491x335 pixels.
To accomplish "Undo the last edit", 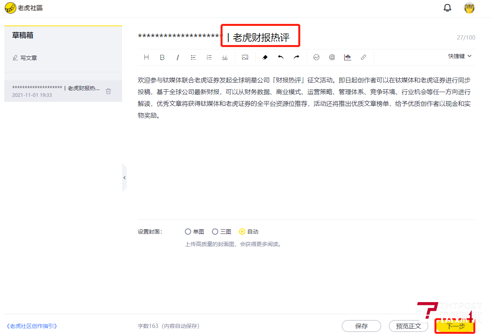I will [281, 57].
